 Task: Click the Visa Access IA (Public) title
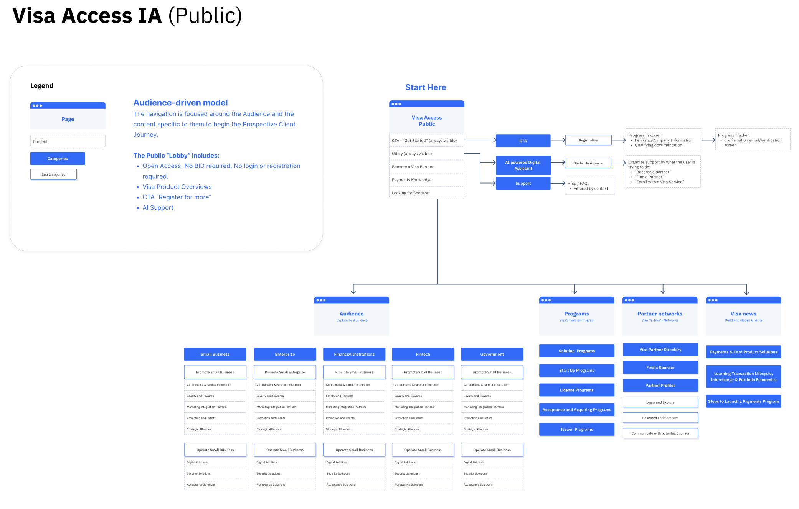(x=127, y=16)
